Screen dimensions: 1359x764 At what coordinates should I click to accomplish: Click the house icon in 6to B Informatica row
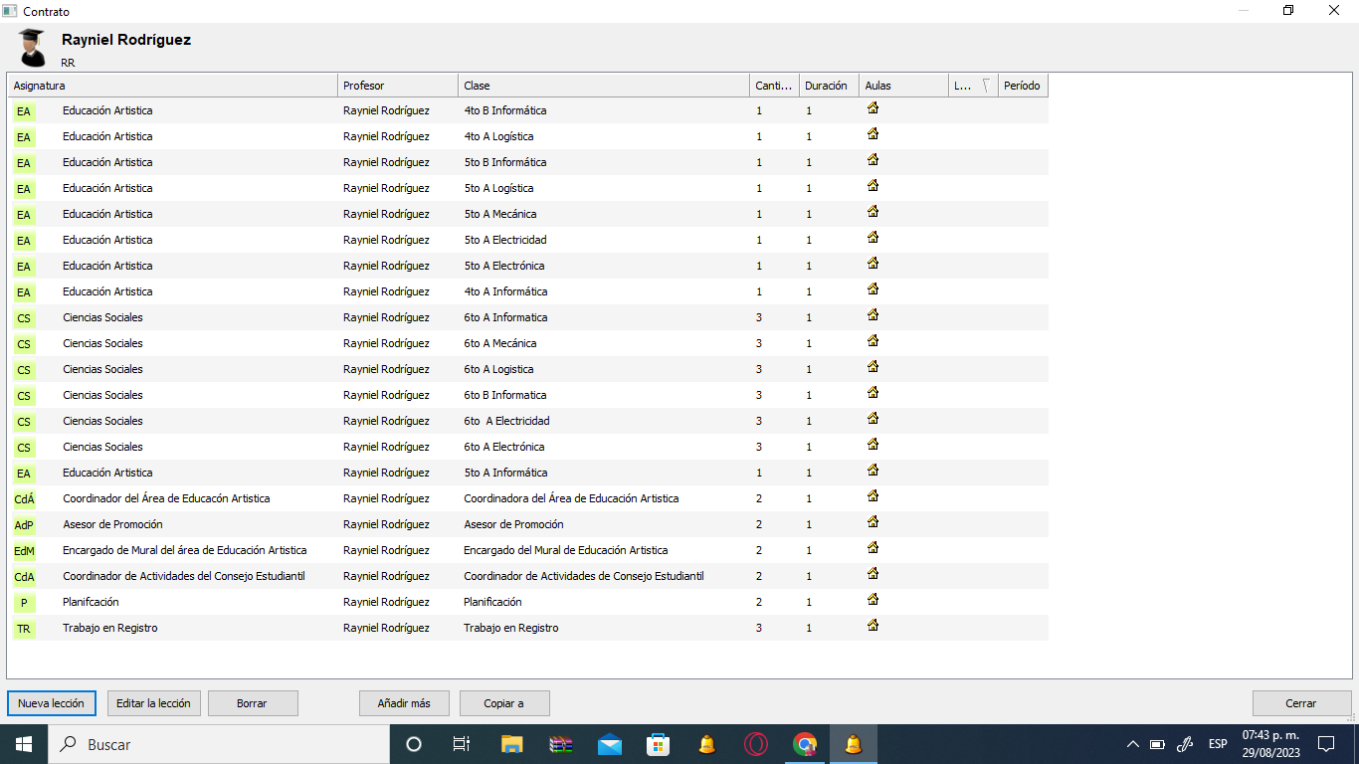(x=874, y=393)
